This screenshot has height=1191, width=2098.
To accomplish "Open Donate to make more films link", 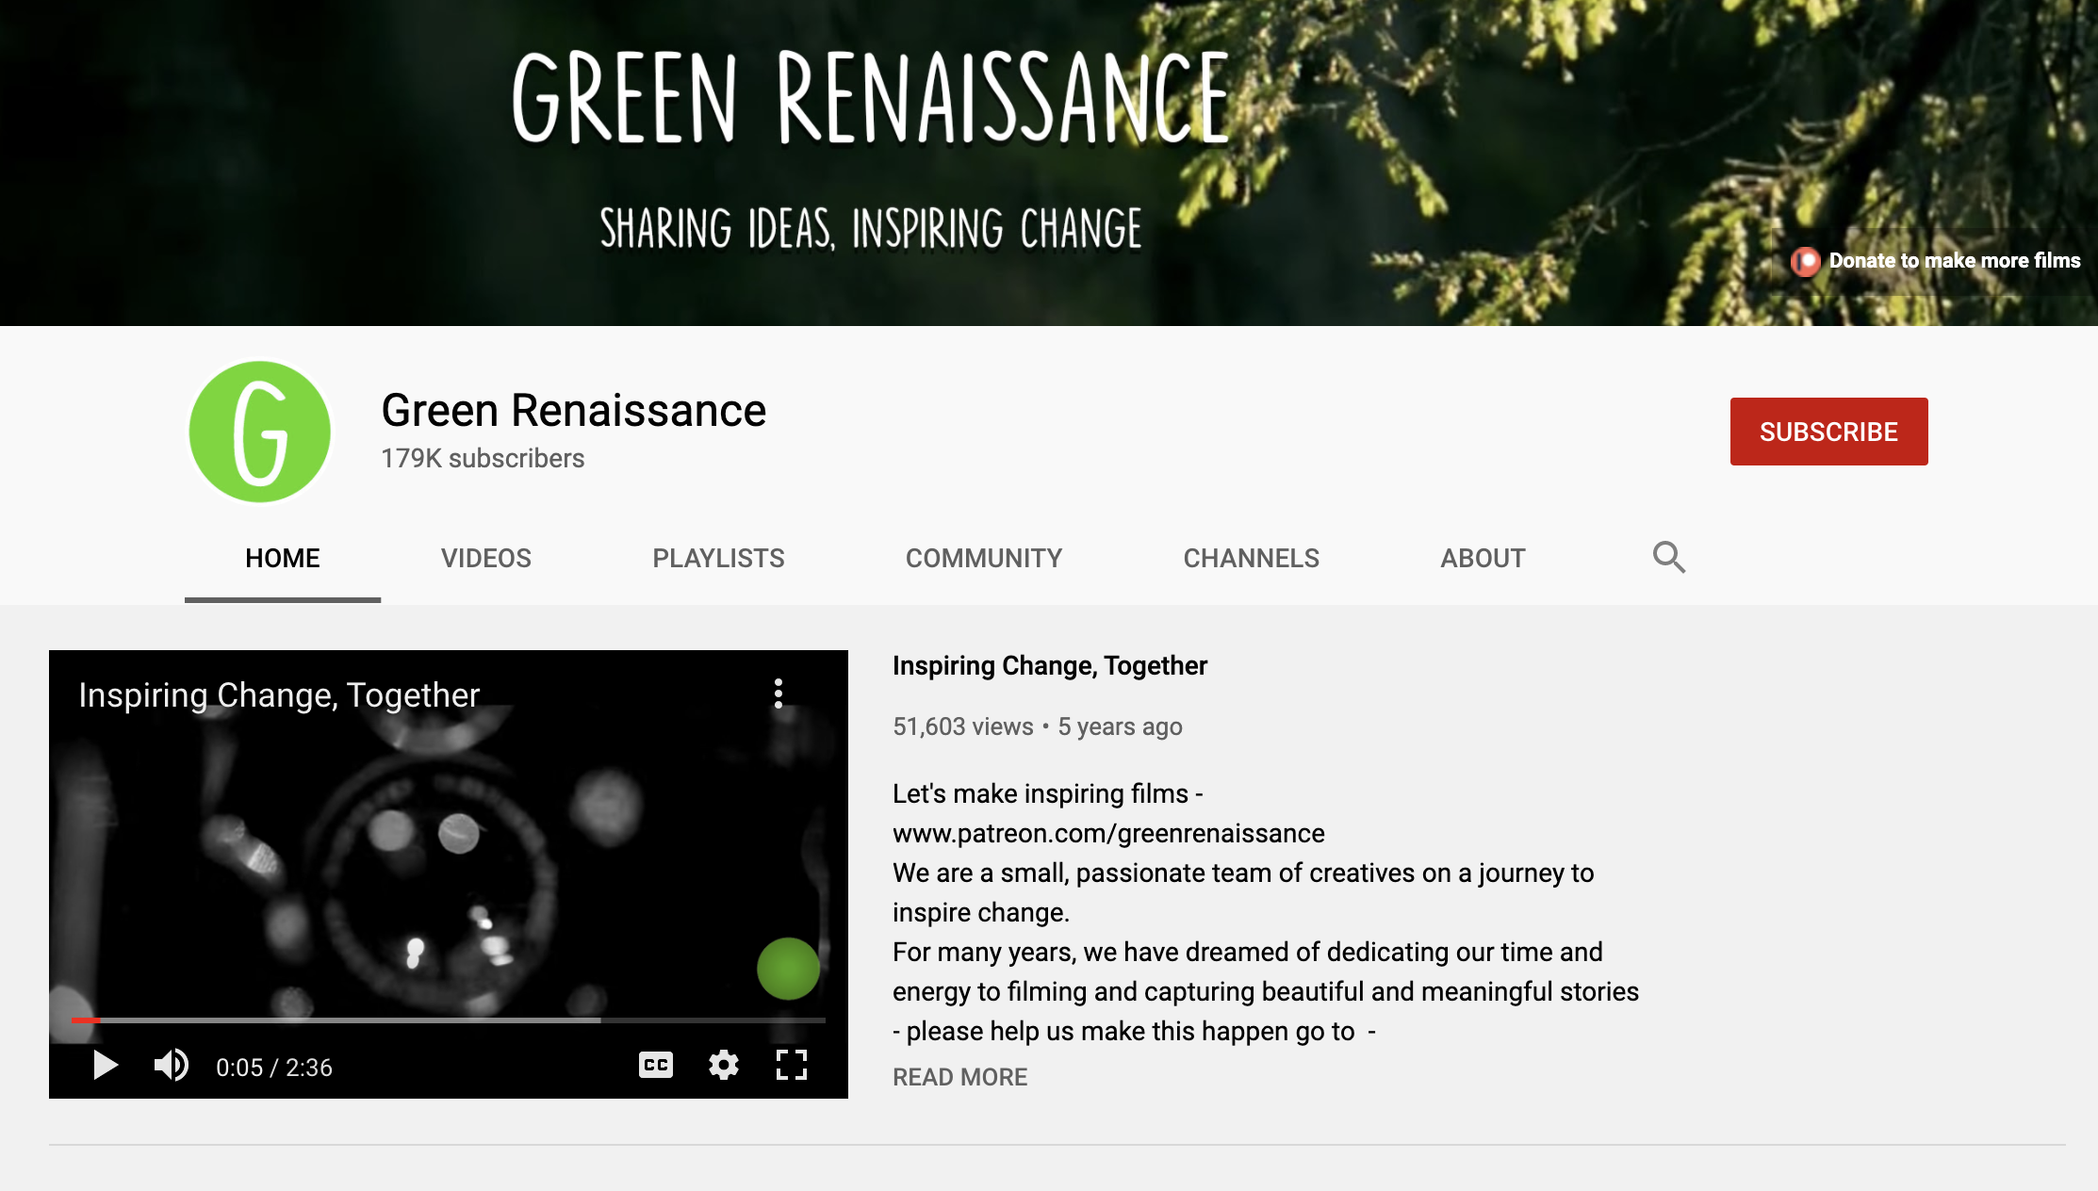I will (x=1954, y=261).
